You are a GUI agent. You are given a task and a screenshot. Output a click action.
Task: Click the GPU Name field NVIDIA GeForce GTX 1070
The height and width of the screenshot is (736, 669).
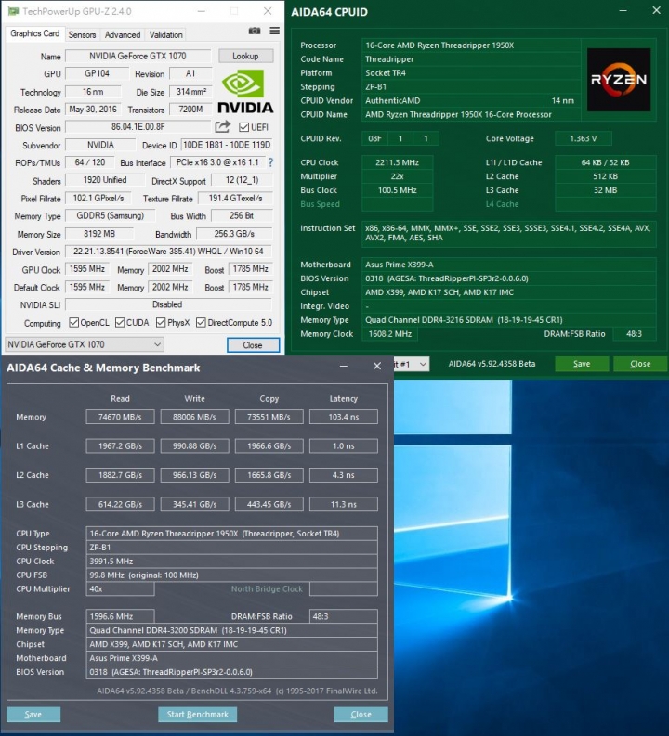138,56
